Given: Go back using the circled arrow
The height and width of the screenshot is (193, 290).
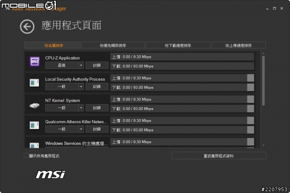Looking at the screenshot, I should [27, 27].
